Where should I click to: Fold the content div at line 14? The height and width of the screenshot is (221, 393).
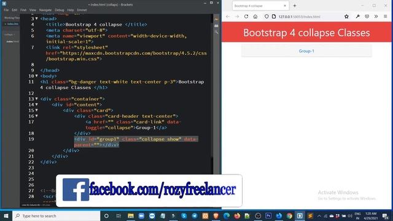[37, 104]
